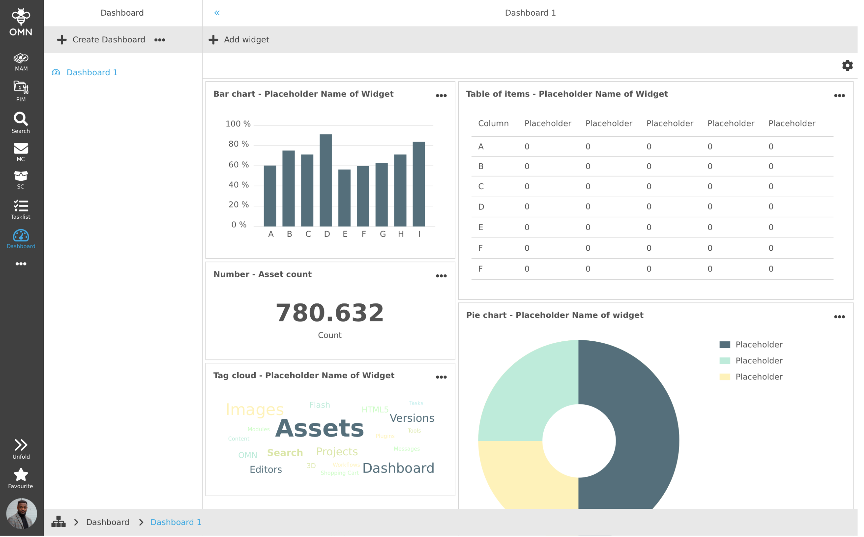
Task: Open the MC mail module
Action: [x=21, y=151]
